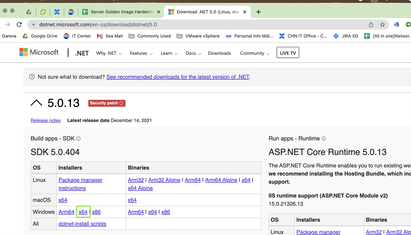This screenshot has height=235, width=411.
Task: Open Commonly Used bookmark folder
Action: coord(150,36)
